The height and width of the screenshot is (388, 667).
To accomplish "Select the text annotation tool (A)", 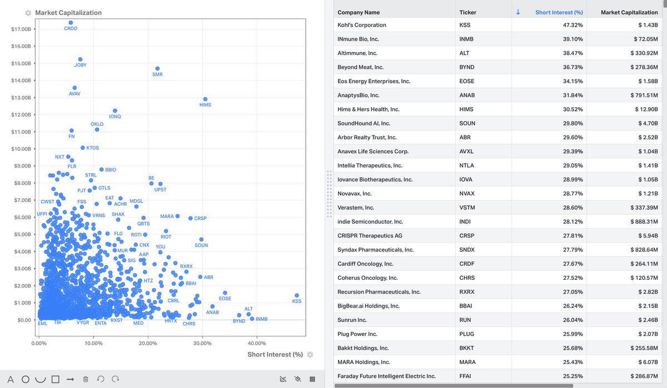I will coord(10,379).
